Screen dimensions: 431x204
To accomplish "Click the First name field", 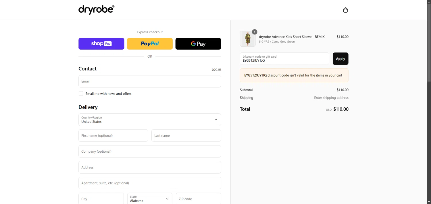I will [x=113, y=135].
